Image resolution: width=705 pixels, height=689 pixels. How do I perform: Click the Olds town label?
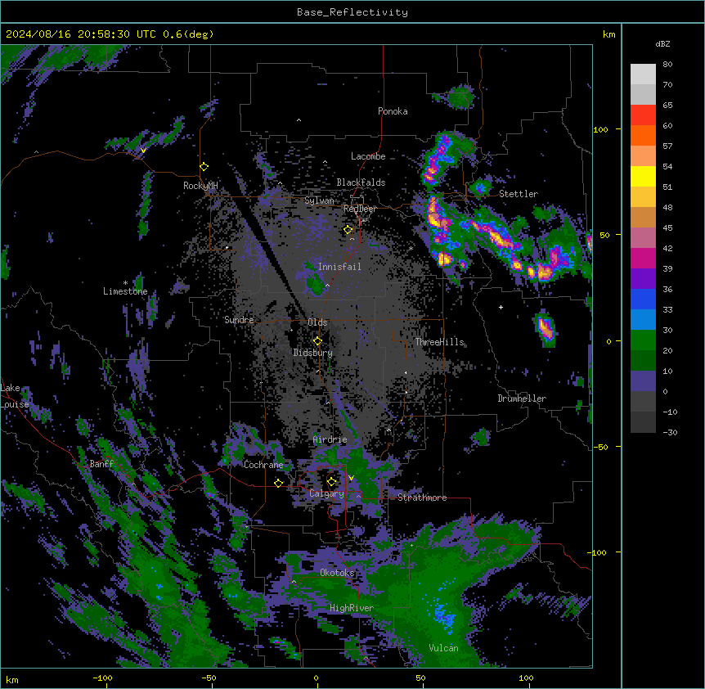[317, 322]
